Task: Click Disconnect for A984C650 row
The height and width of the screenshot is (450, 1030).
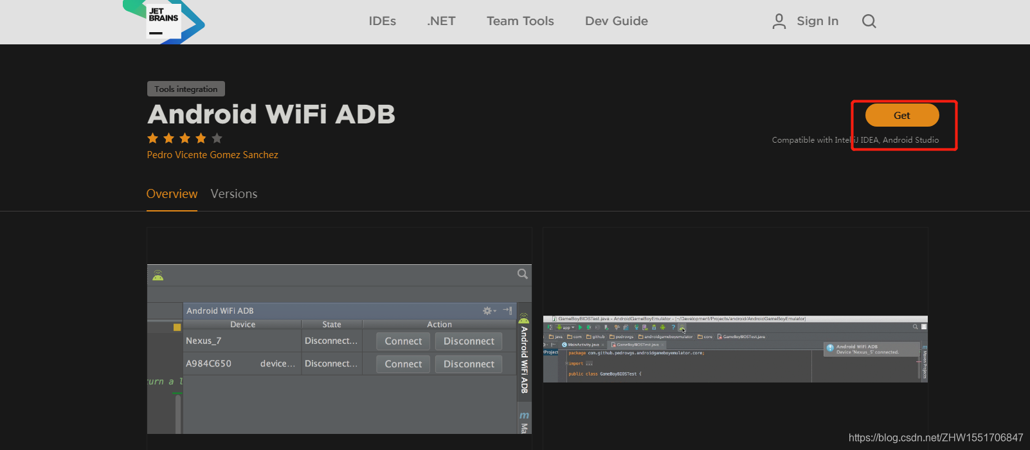Action: (x=469, y=364)
